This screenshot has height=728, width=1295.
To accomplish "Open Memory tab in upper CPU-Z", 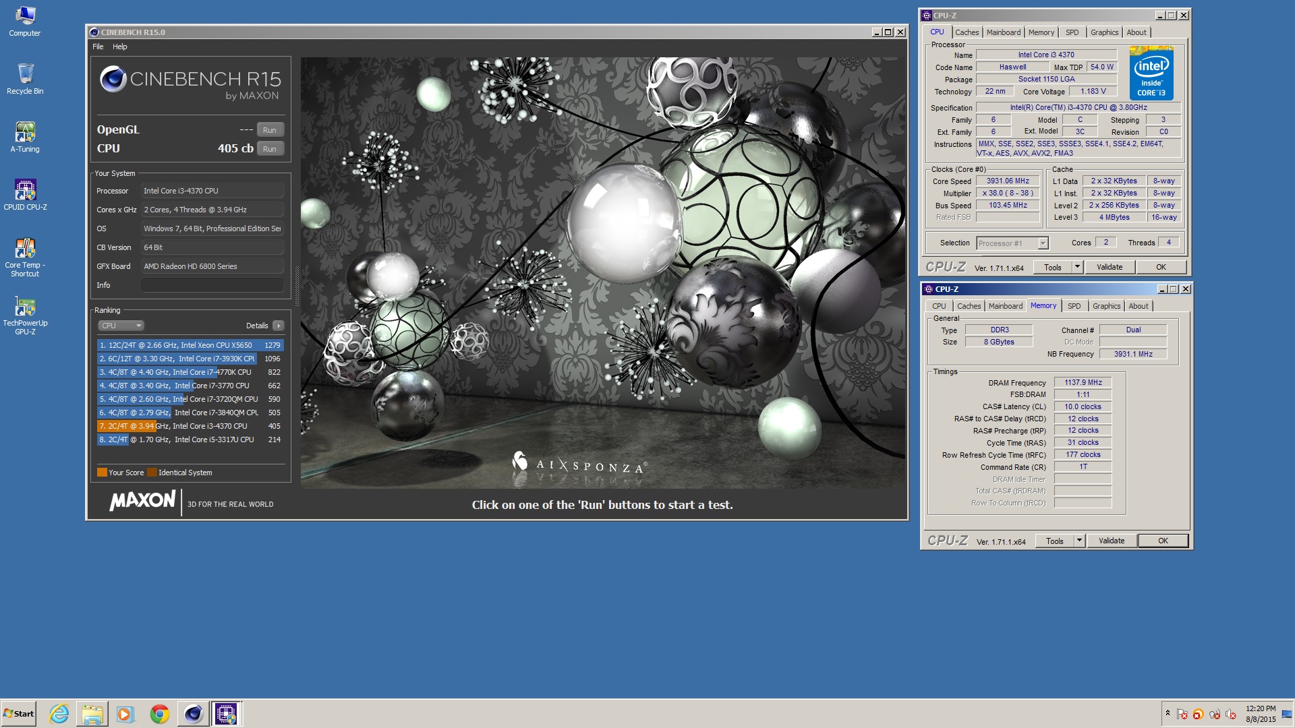I will pyautogui.click(x=1041, y=32).
